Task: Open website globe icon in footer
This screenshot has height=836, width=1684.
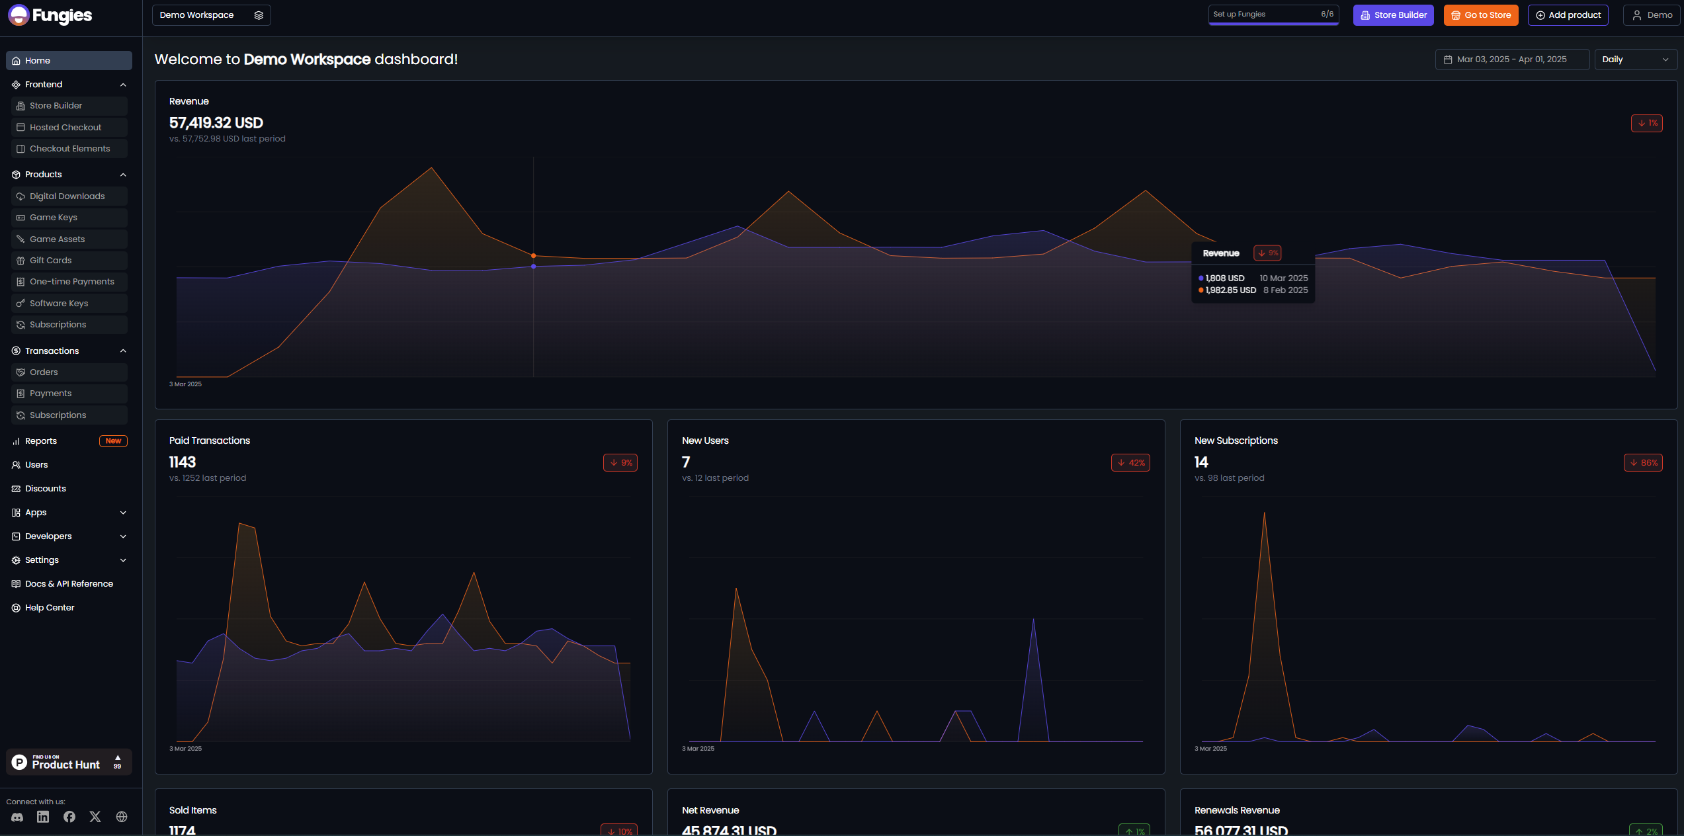Action: pos(122,817)
